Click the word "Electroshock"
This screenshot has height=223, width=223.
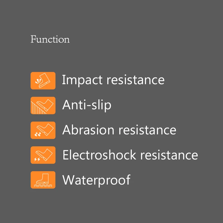click(x=100, y=155)
